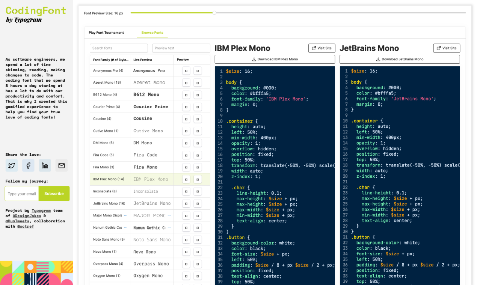477x285 pixels.
Task: Adjust the Font Preview Size slider
Action: tap(214, 12)
